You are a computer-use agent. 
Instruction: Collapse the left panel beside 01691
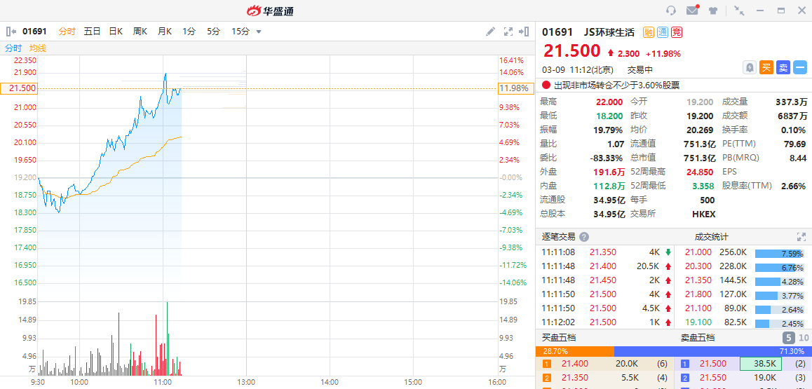(11, 32)
